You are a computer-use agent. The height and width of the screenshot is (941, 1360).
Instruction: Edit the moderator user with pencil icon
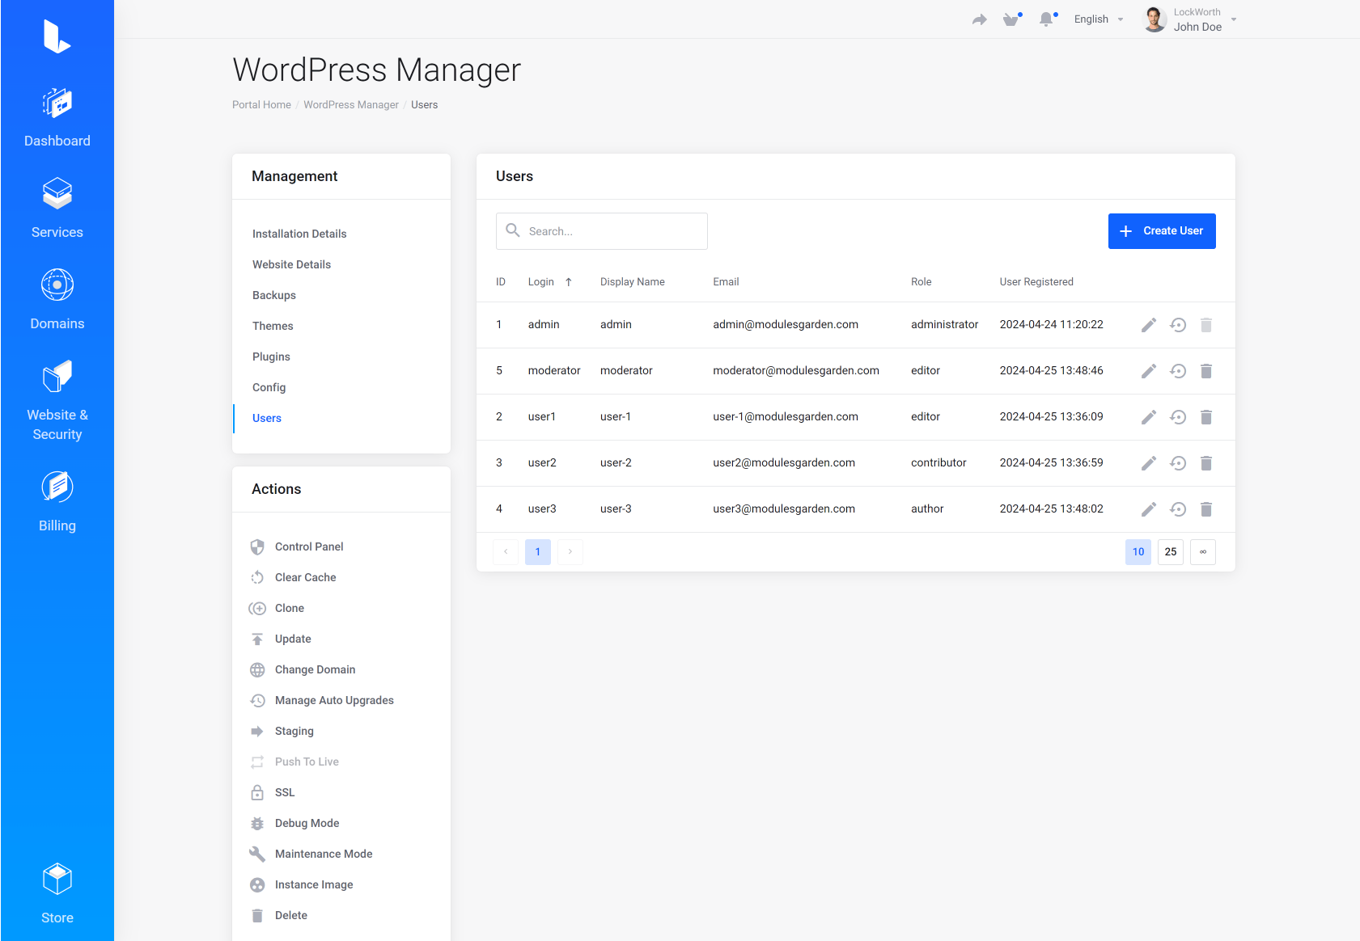[x=1149, y=371]
